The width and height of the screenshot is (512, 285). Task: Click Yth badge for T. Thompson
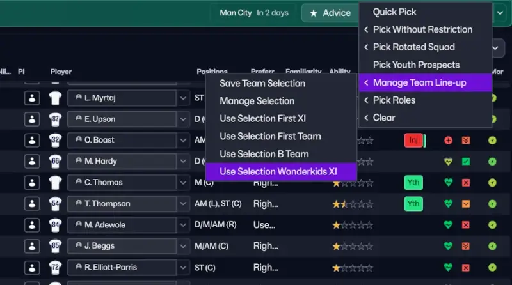click(x=413, y=204)
